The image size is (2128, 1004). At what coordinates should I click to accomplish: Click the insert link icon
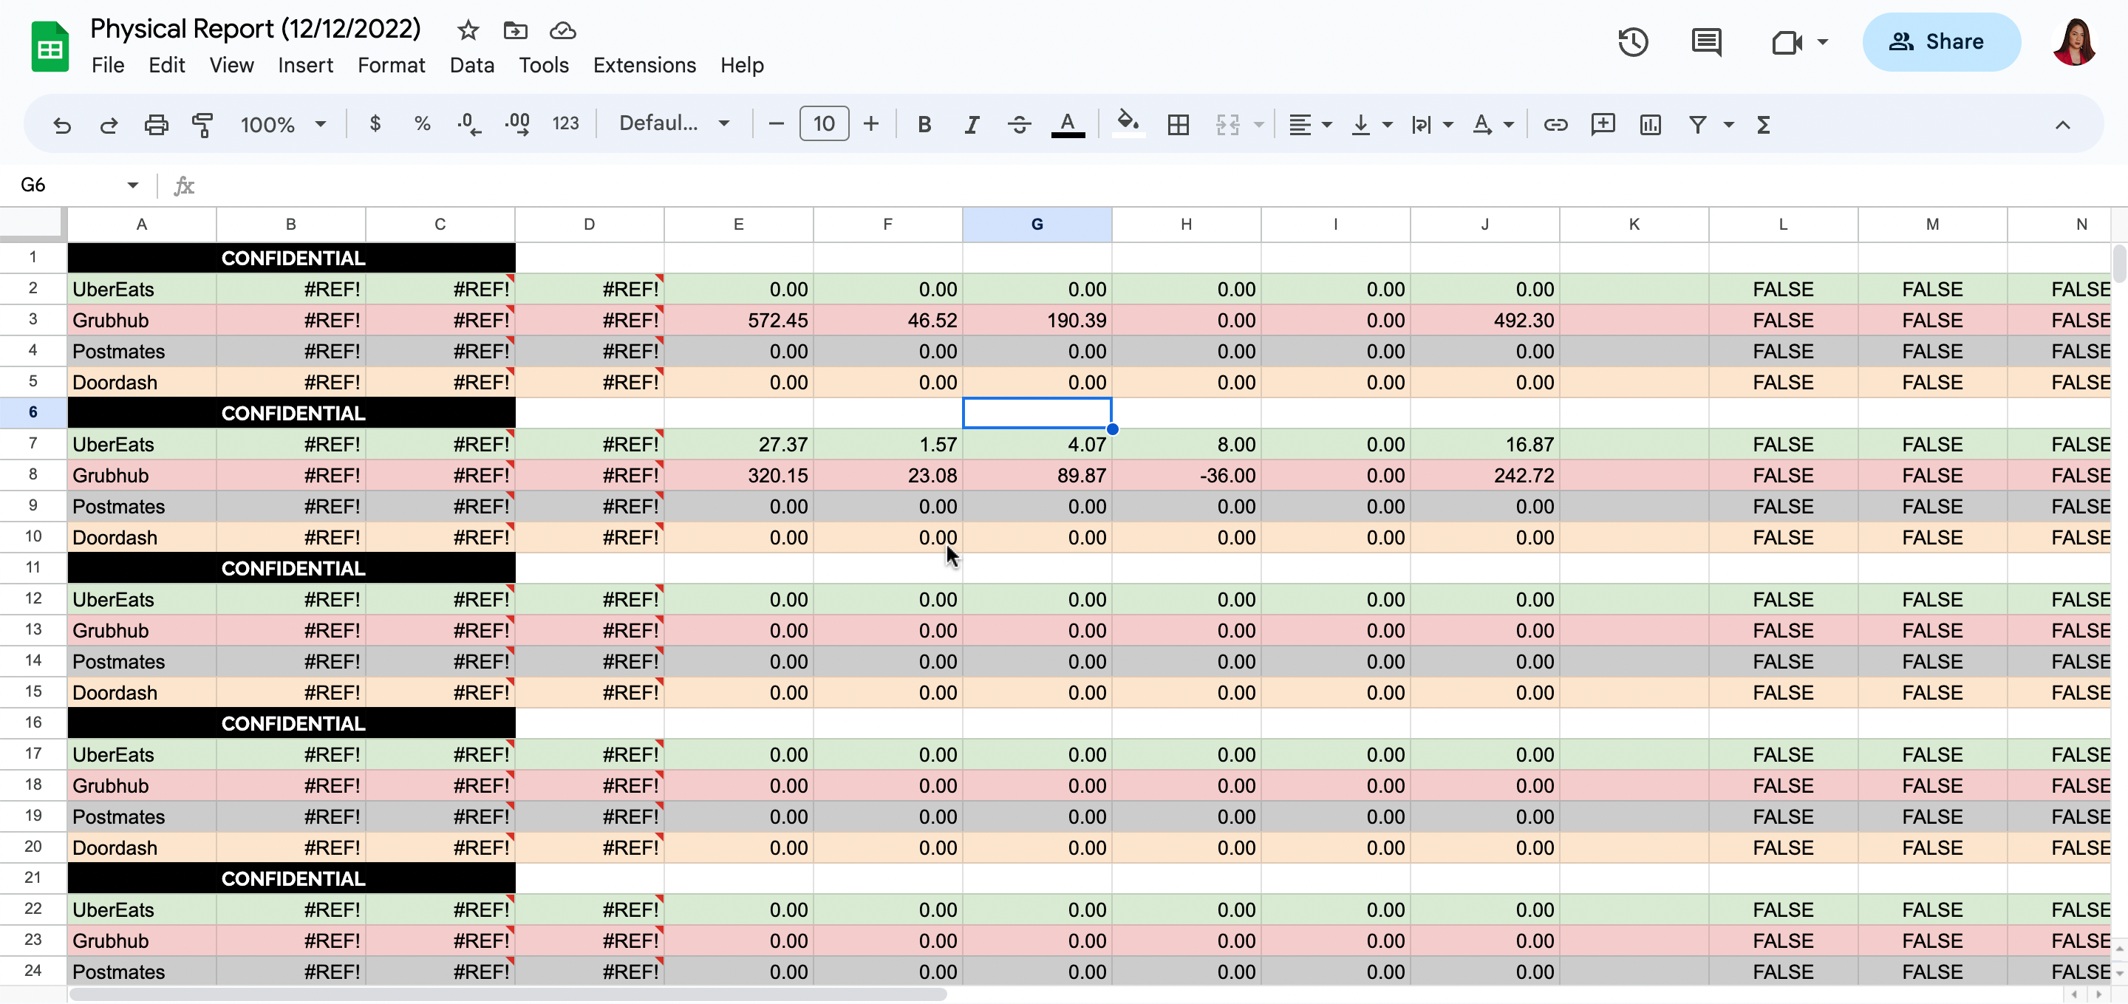point(1555,125)
